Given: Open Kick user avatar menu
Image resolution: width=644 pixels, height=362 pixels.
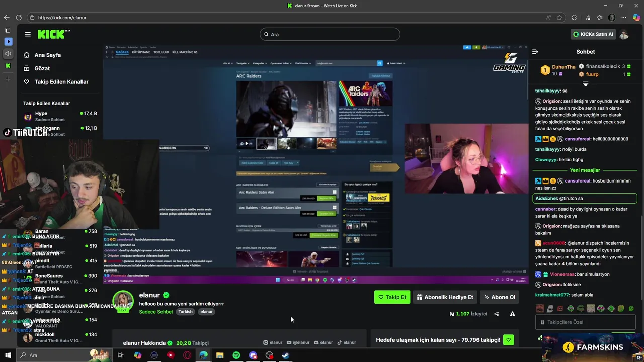Looking at the screenshot, I should 624,34.
